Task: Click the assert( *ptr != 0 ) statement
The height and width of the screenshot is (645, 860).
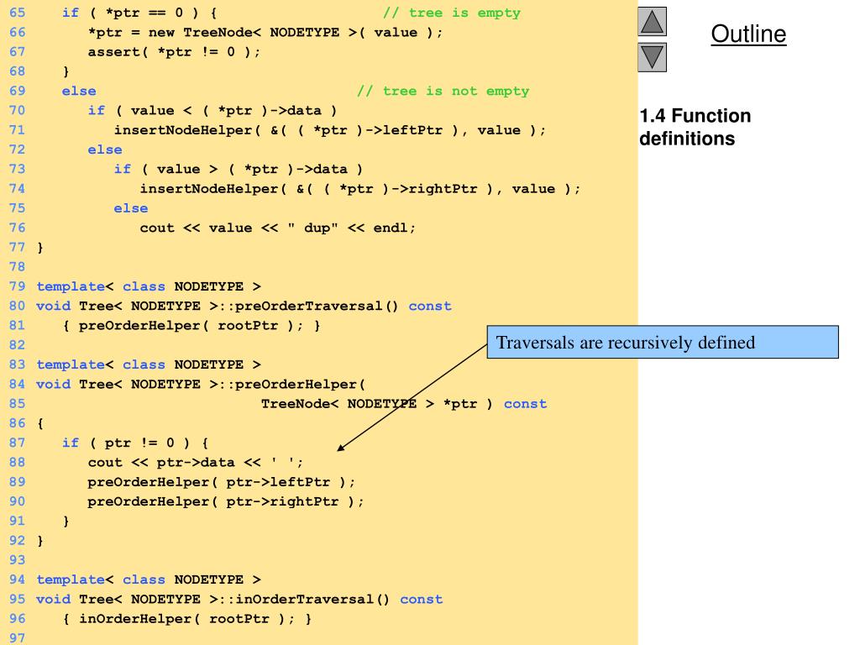Action: pyautogui.click(x=174, y=52)
